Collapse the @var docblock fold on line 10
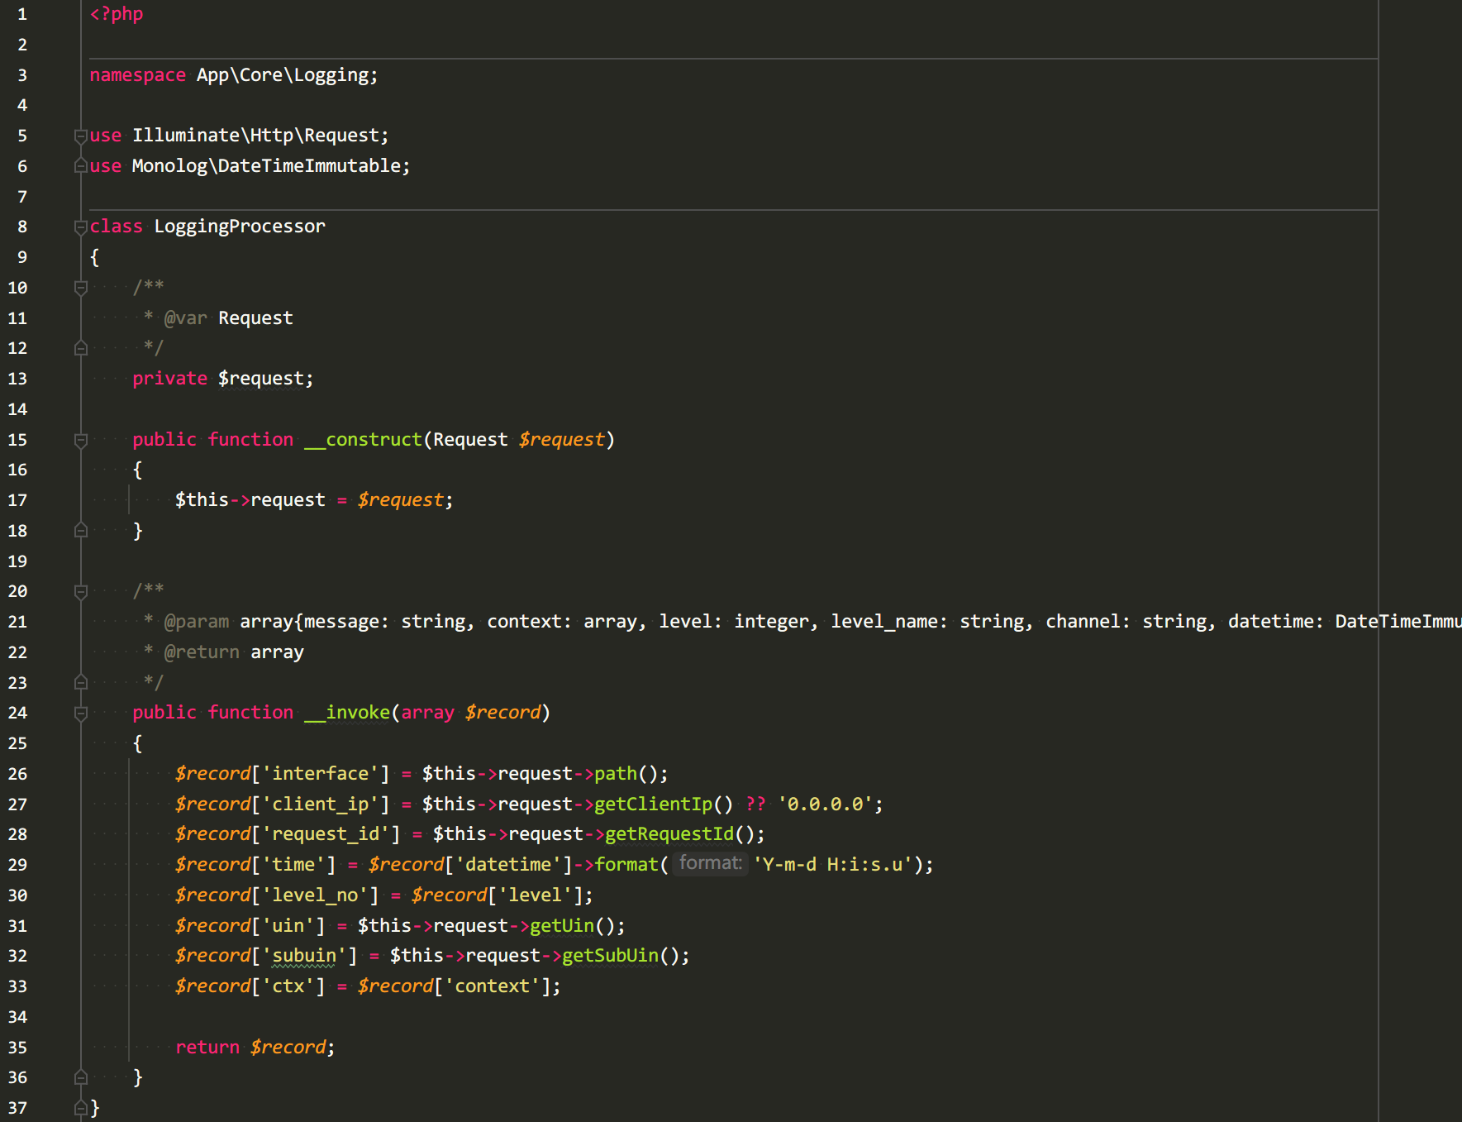This screenshot has width=1462, height=1122. click(x=81, y=288)
